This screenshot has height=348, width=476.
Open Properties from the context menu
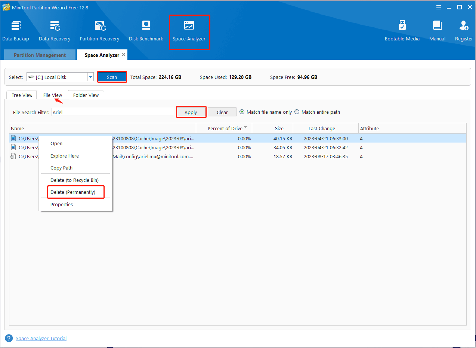pos(75,204)
